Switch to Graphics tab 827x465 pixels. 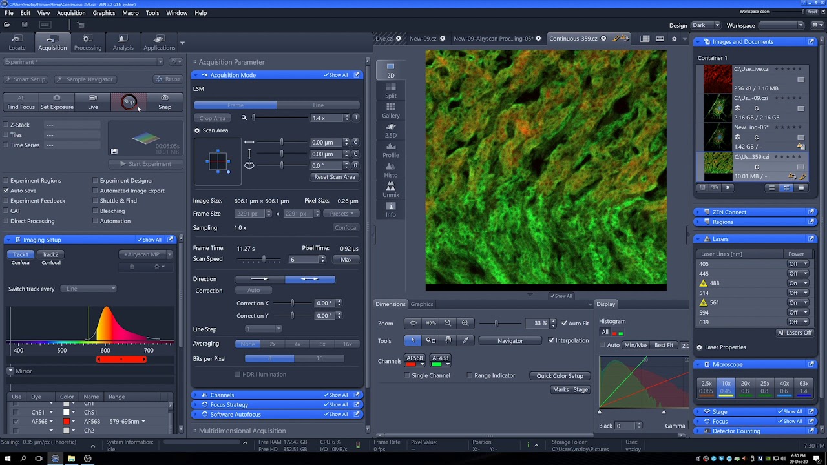[x=422, y=304]
